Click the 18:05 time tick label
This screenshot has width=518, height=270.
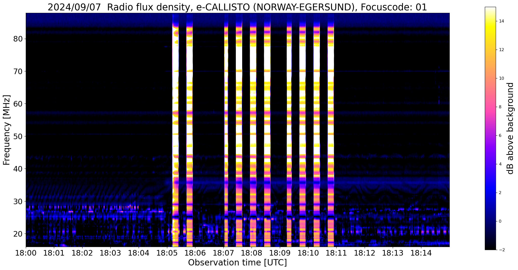pyautogui.click(x=167, y=253)
